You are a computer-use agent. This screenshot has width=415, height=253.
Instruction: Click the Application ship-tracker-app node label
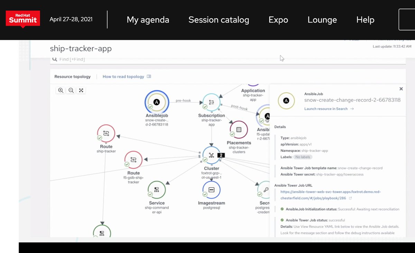(253, 95)
